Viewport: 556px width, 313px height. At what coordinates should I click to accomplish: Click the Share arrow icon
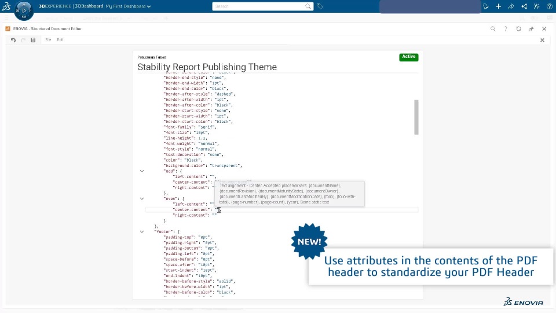click(511, 6)
